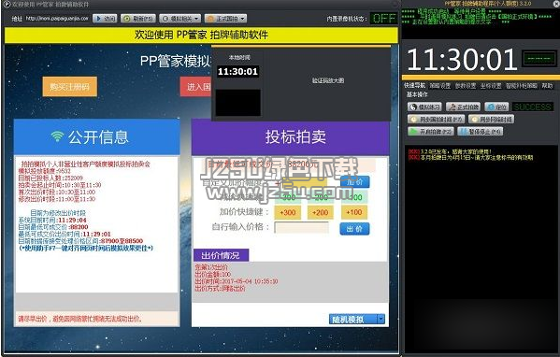Open the 模拟相关 dropdown menu

(180, 19)
